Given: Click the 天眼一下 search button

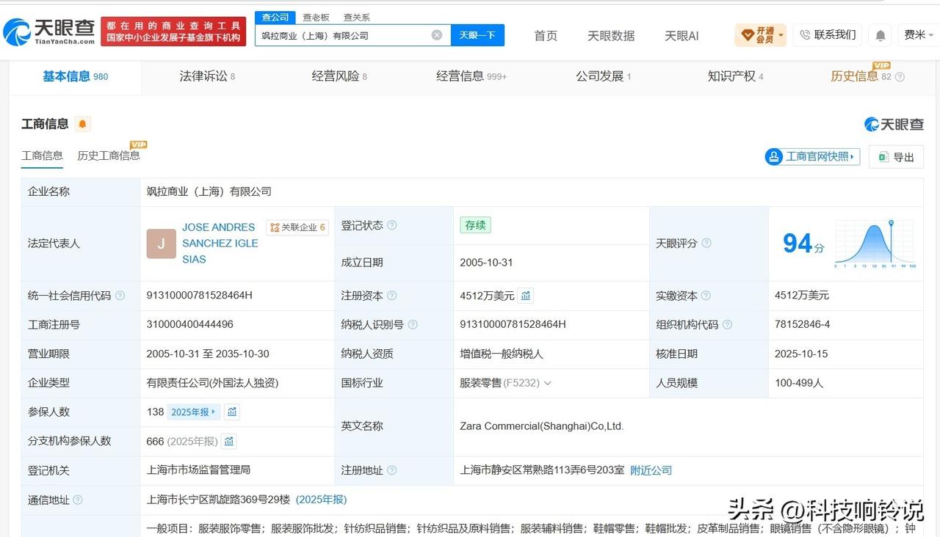Looking at the screenshot, I should click(477, 35).
